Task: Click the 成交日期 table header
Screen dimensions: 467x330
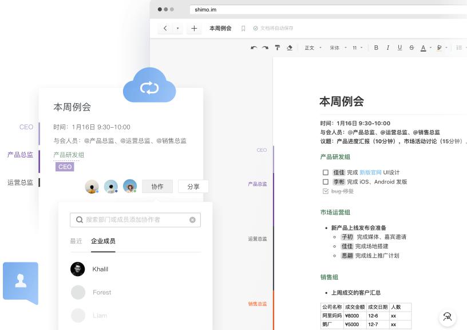Action: (378, 307)
